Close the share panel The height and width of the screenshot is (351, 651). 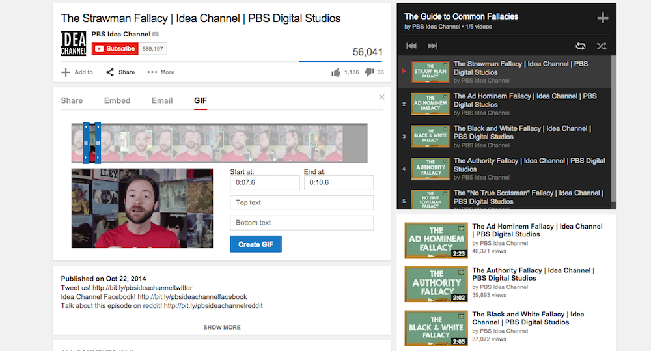click(x=381, y=97)
